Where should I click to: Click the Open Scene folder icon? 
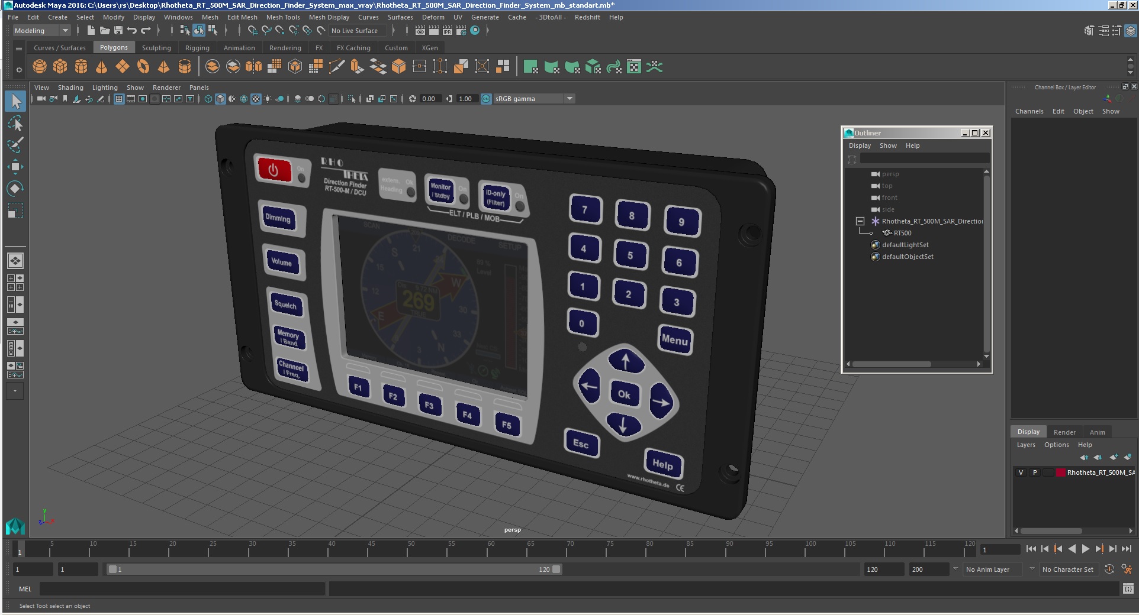point(105,30)
